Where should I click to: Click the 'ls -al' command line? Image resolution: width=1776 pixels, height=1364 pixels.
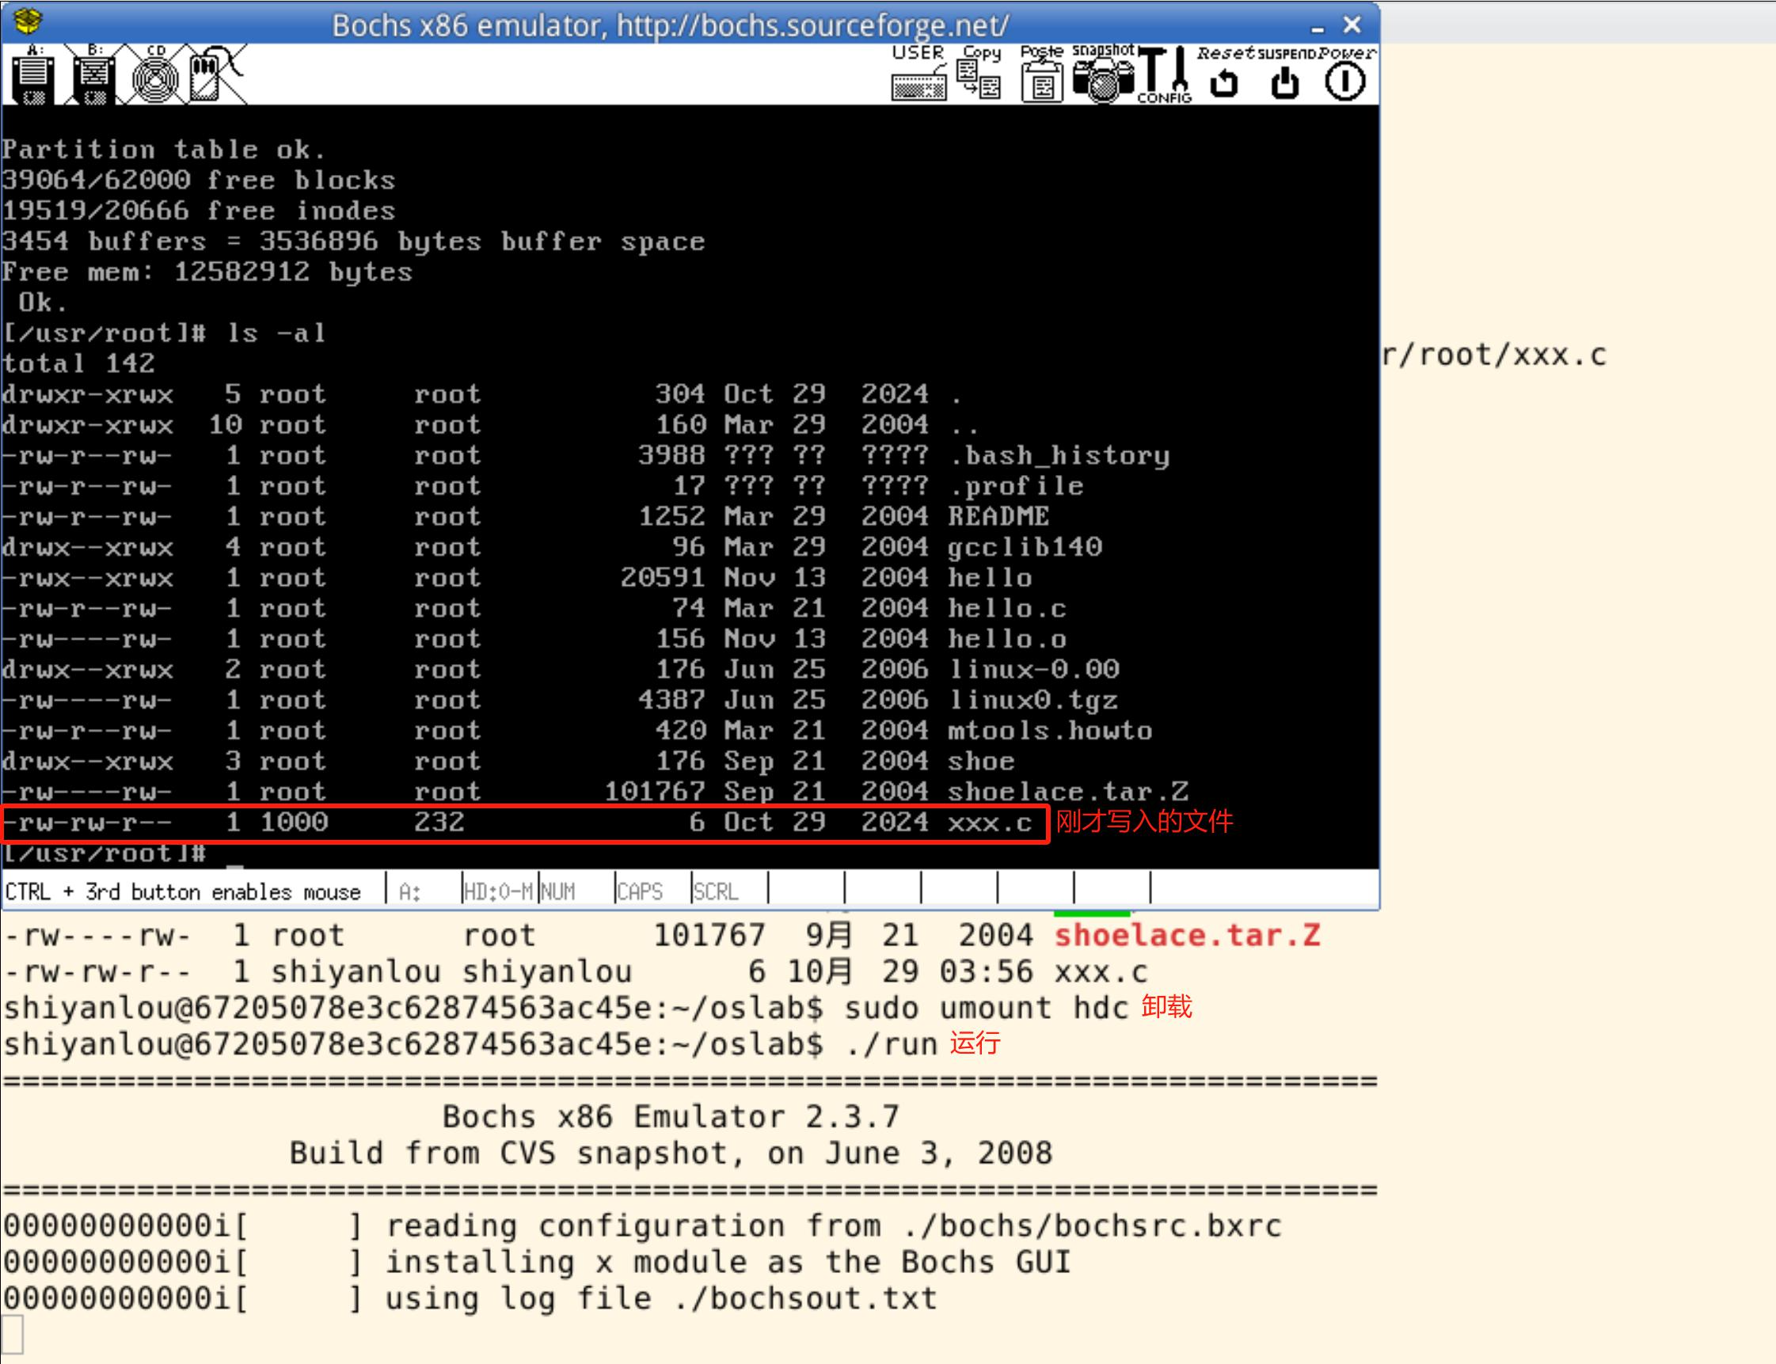click(276, 332)
